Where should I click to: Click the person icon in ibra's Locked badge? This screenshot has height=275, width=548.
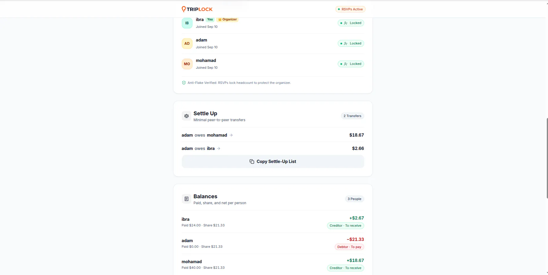coord(346,23)
